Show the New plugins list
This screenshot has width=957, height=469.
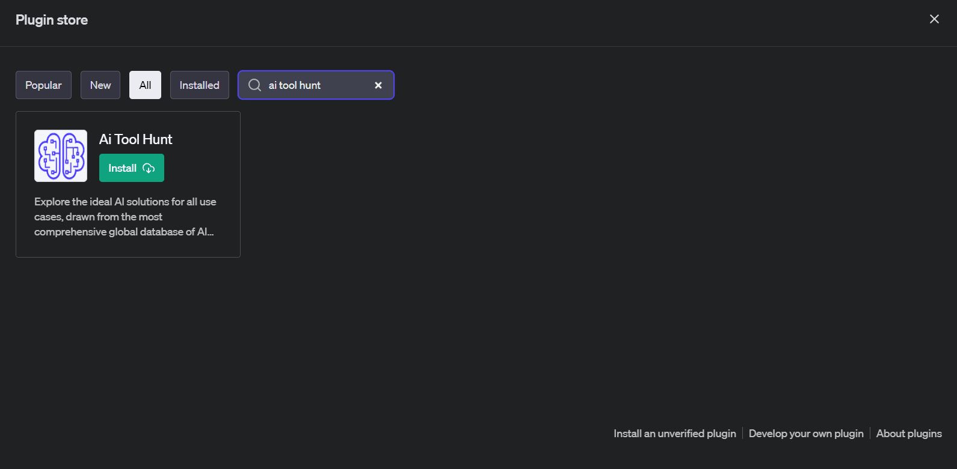[x=100, y=85]
